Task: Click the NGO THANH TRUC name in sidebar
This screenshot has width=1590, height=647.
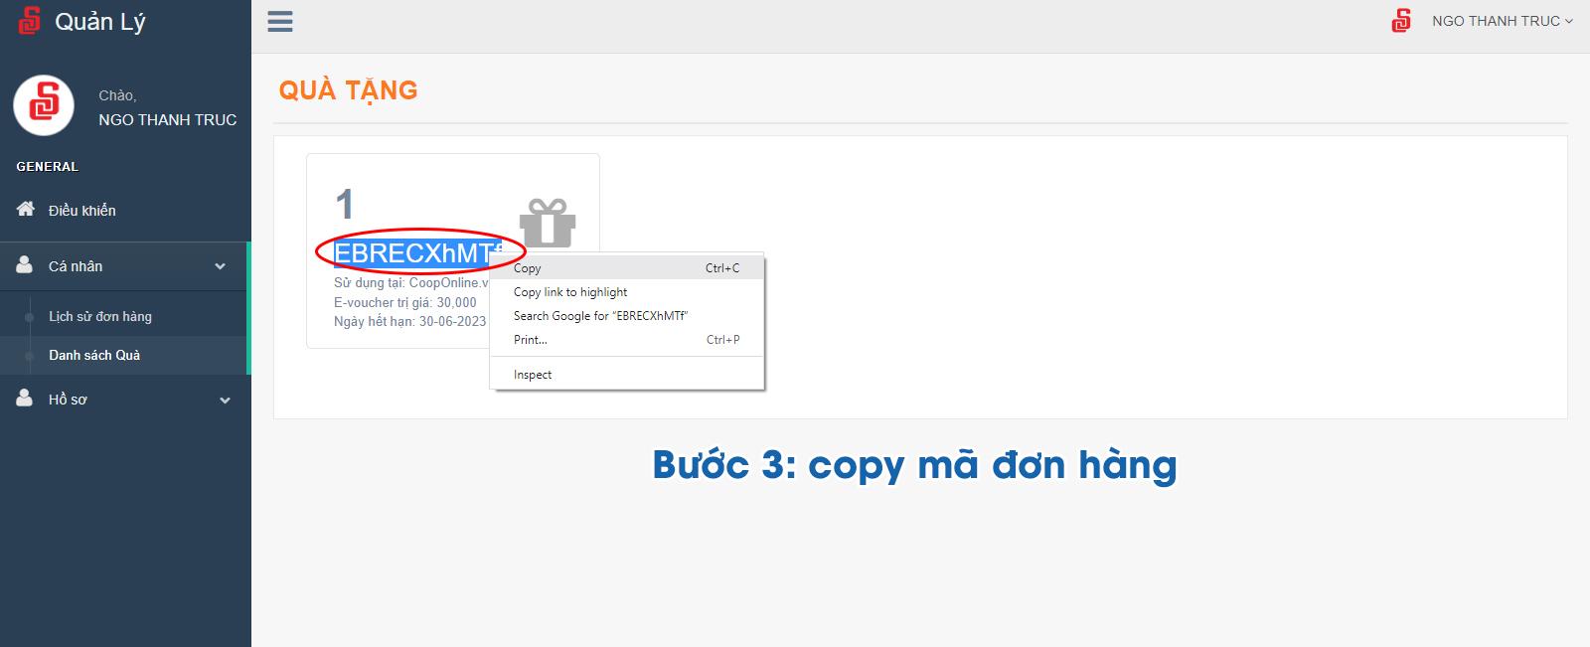Action: pyautogui.click(x=168, y=119)
